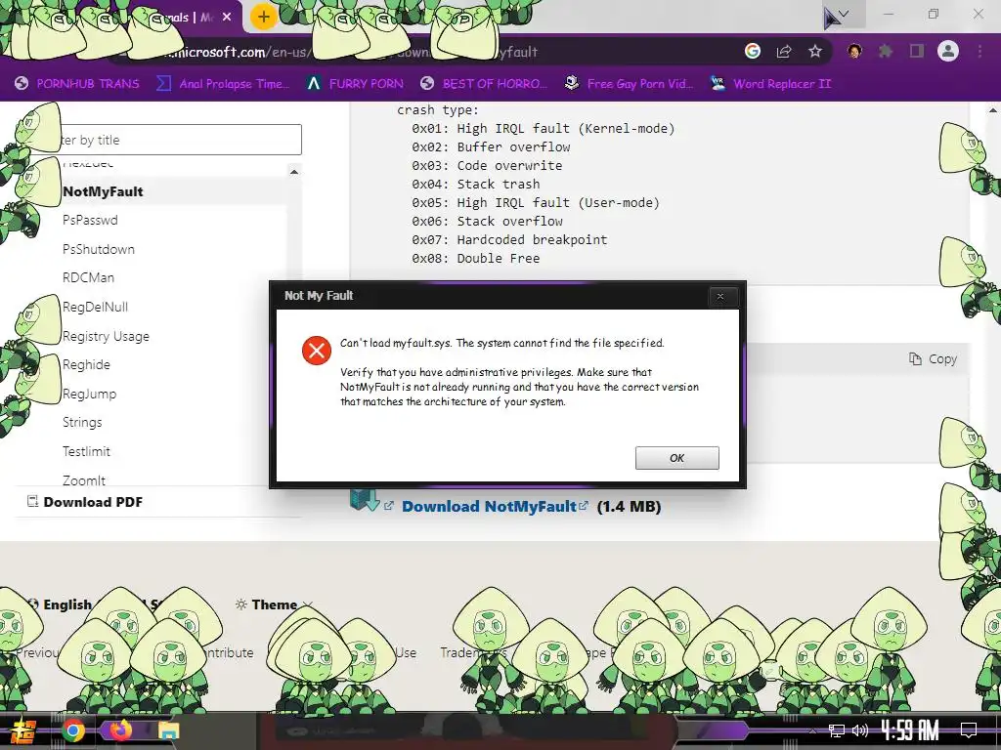Open Reghide in the sidebar list
The height and width of the screenshot is (750, 1001).
[86, 365]
